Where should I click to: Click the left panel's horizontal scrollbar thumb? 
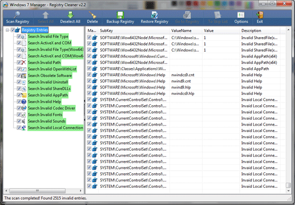point(37,191)
